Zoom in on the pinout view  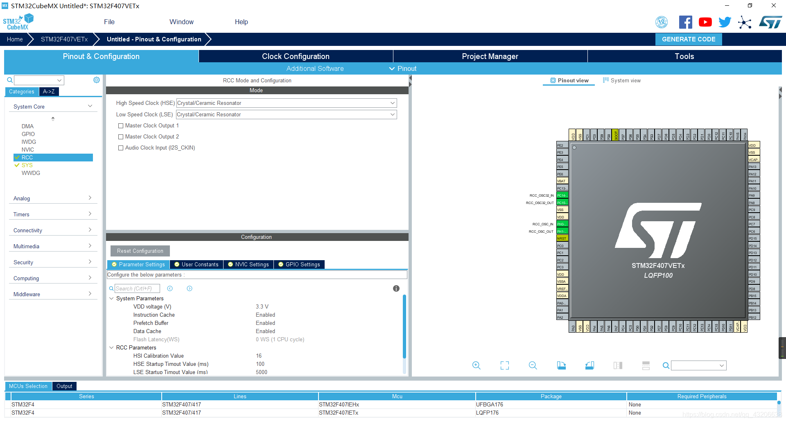pos(477,365)
